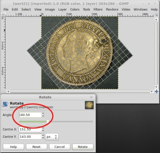Open the Video menu
160x153 pixels.
click(126, 9)
